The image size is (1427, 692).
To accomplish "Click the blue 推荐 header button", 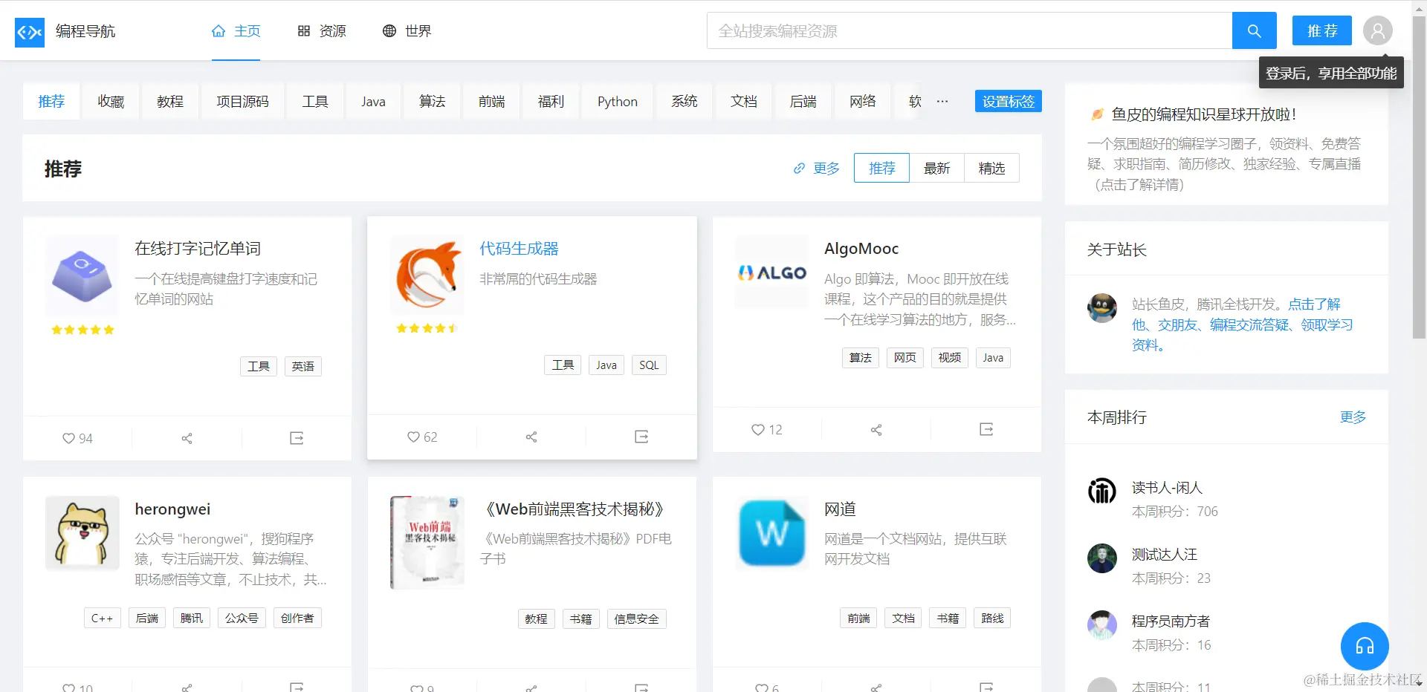I will pyautogui.click(x=1322, y=31).
